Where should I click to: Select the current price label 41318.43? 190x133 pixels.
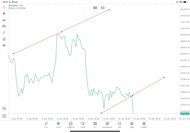click(x=185, y=114)
